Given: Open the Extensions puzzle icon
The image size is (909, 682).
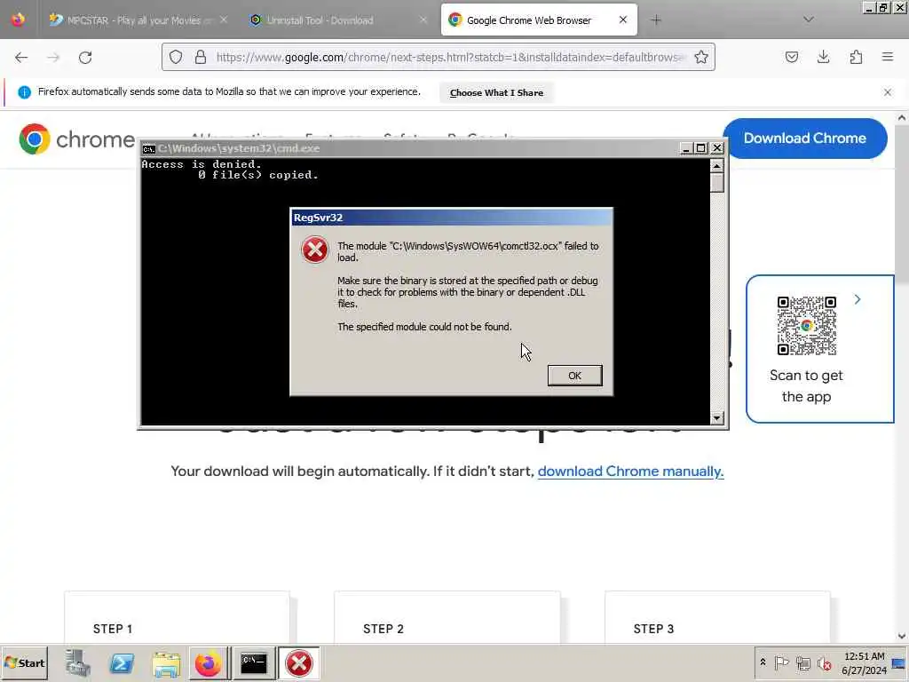Looking at the screenshot, I should [856, 57].
